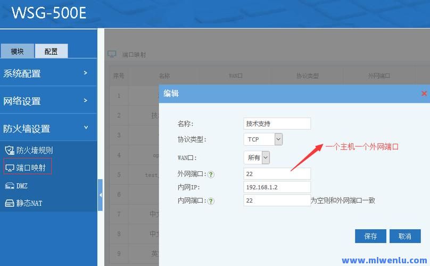Click the 保存 button
430x266 pixels.
pyautogui.click(x=370, y=236)
